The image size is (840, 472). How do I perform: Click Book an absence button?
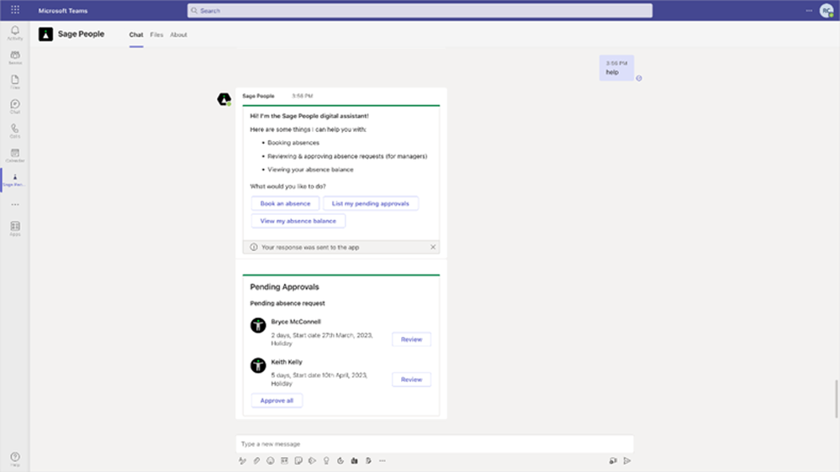(x=285, y=203)
